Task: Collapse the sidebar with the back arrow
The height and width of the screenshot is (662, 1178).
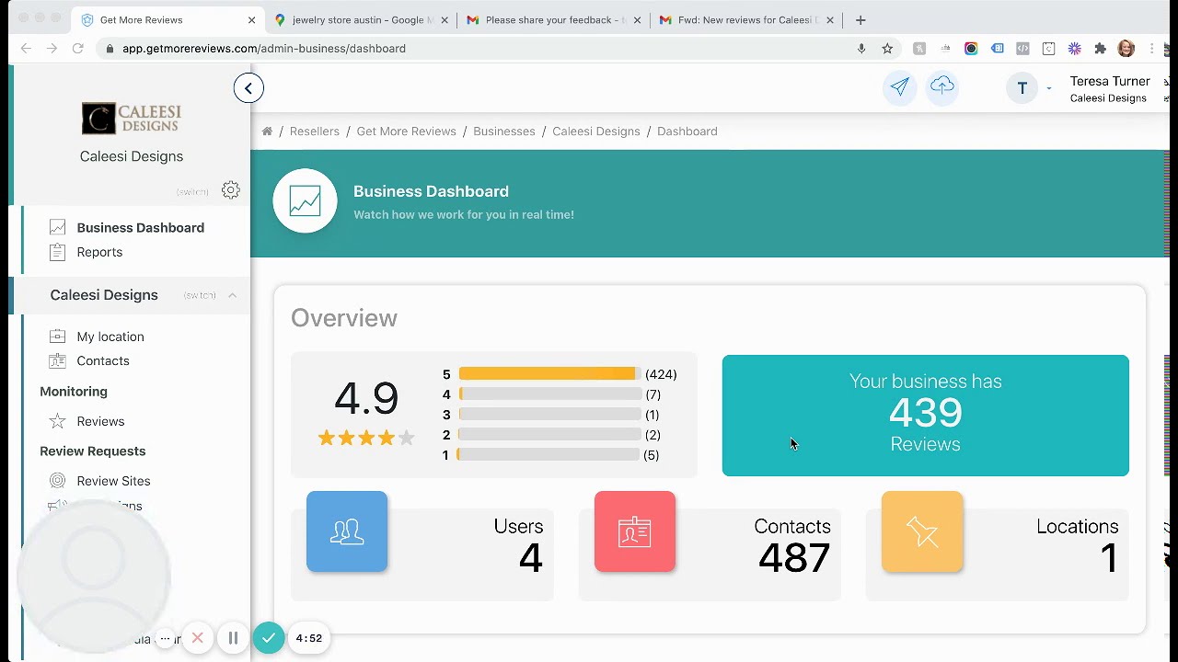Action: [248, 88]
